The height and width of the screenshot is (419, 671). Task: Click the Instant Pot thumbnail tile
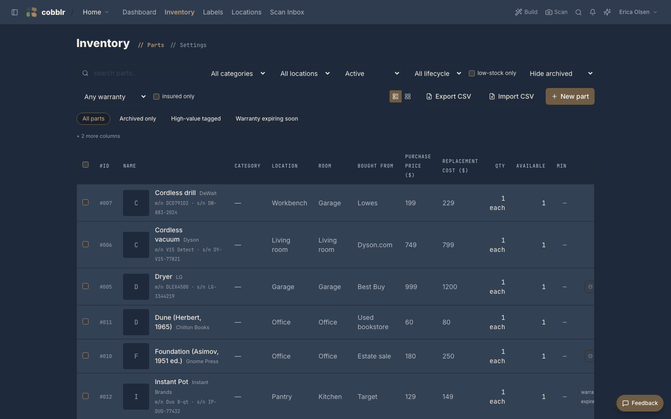pos(136,397)
